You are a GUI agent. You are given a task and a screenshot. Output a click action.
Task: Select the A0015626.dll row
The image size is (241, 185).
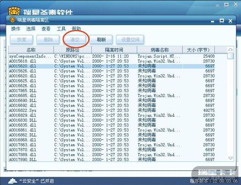tap(111, 71)
